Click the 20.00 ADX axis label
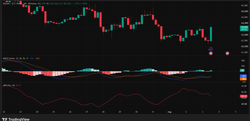This screenshot has width=250, height=121. point(244,104)
